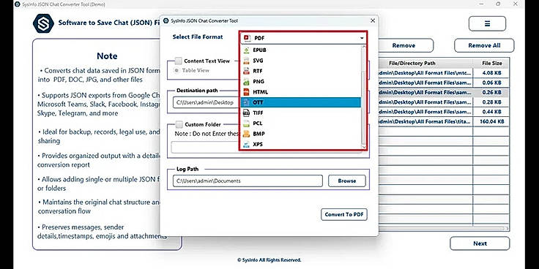Click the format list vertical scrollbar
The height and width of the screenshot is (269, 539).
pyautogui.click(x=364, y=98)
